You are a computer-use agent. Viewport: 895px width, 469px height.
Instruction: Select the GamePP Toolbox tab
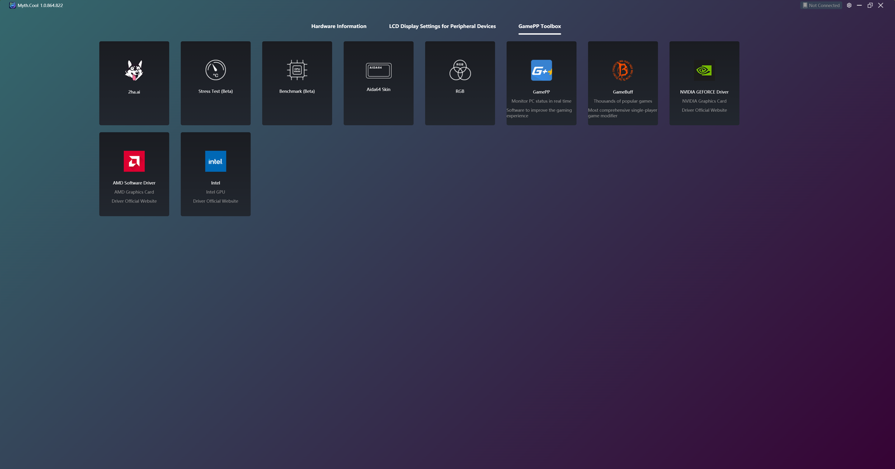[x=539, y=26]
